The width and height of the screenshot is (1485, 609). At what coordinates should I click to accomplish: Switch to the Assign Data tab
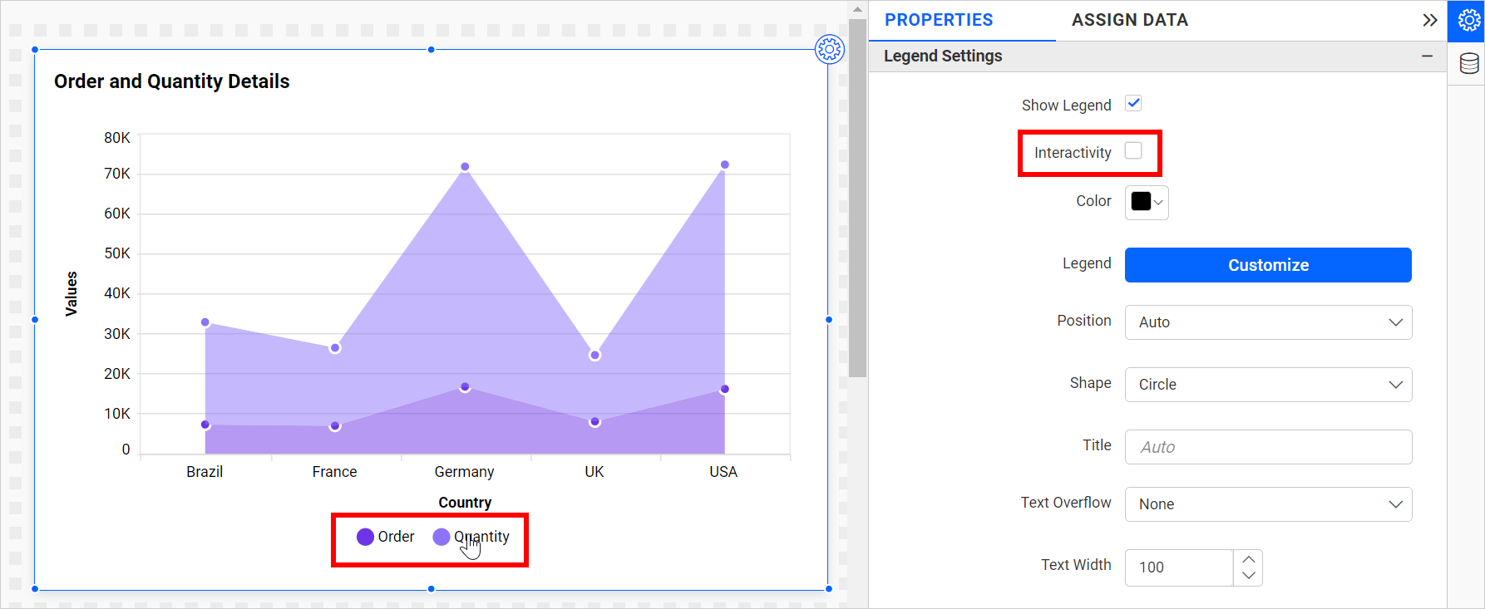click(x=1129, y=20)
